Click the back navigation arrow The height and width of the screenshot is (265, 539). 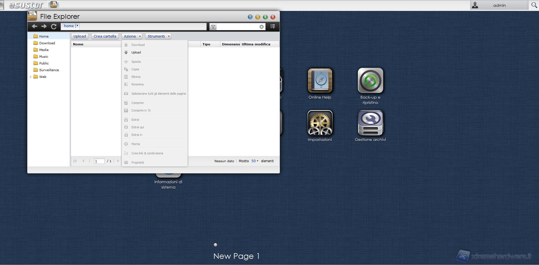pos(35,26)
